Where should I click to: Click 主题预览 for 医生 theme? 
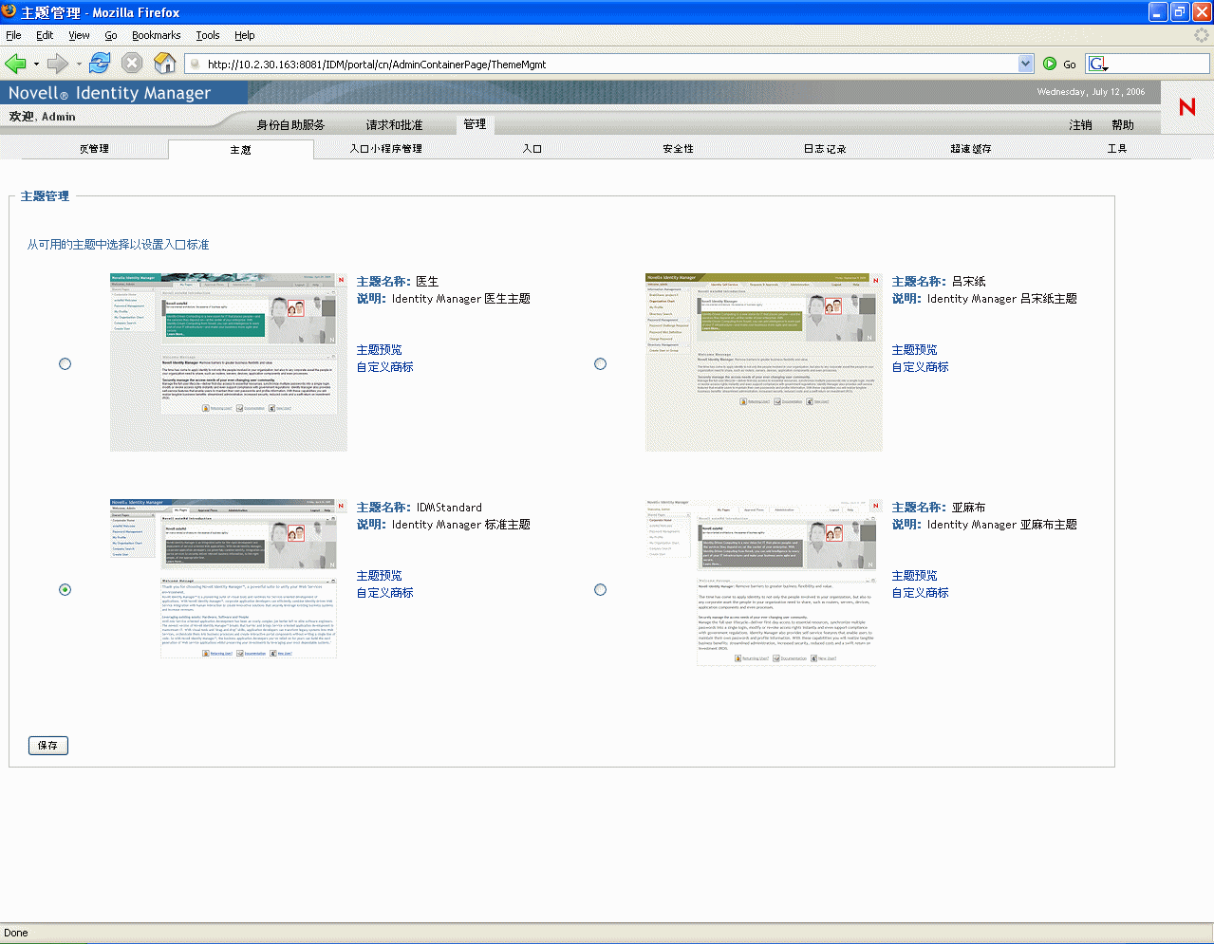[x=380, y=350]
